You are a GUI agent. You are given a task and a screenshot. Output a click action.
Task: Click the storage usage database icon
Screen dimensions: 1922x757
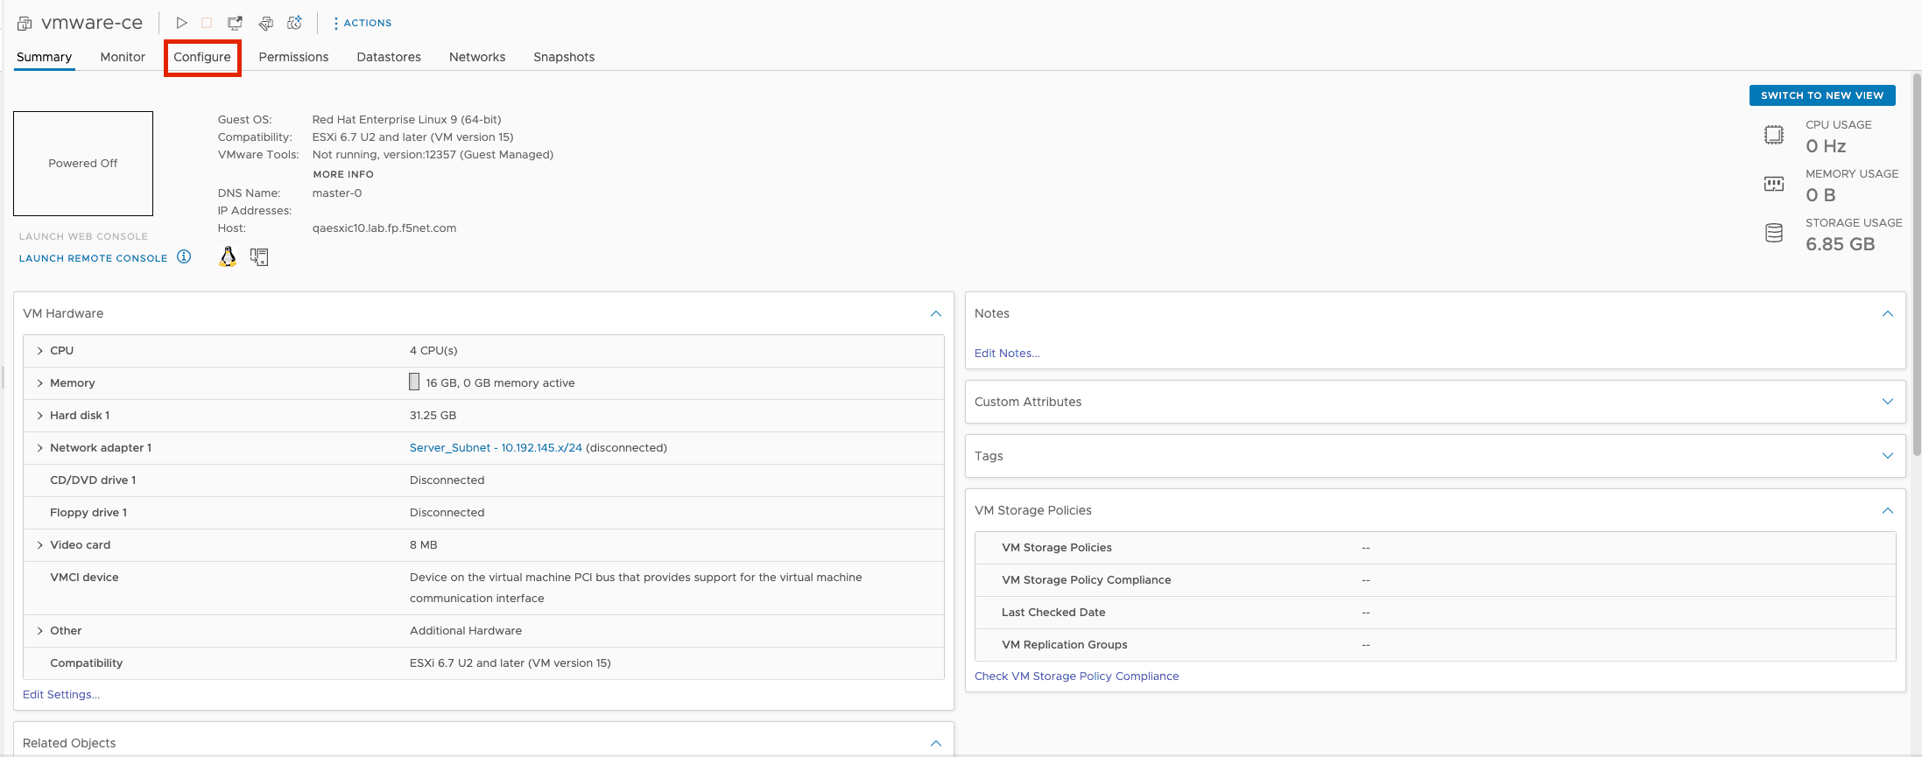click(x=1773, y=233)
